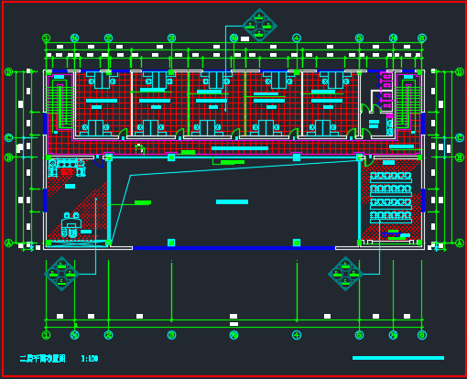Screen dimensions: 467x379
Task: Pick grid bubble 6 in the bottom axis row
Action: [x=422, y=335]
